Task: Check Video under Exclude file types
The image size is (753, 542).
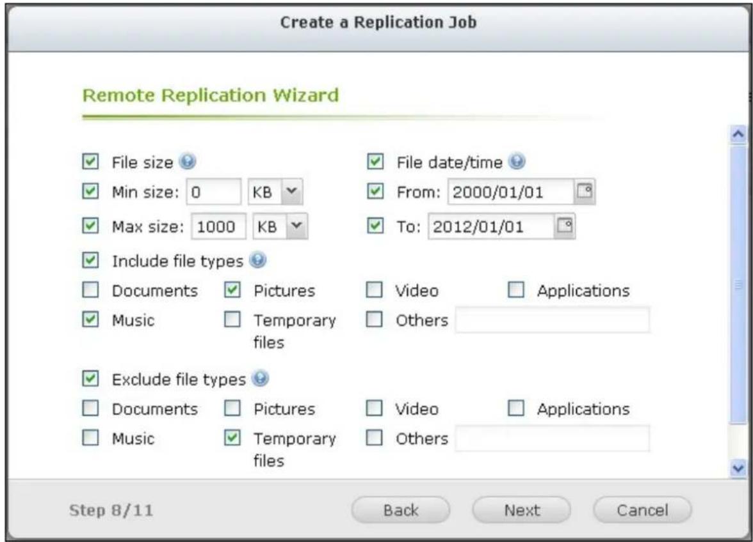Action: [x=375, y=408]
